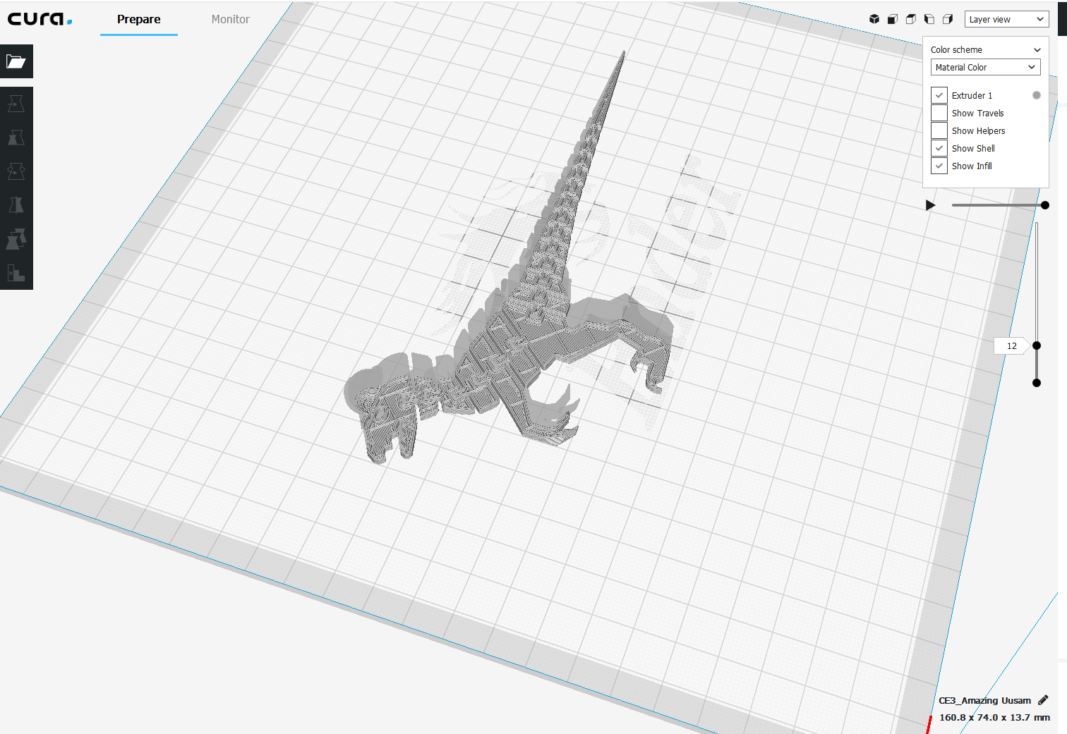This screenshot has width=1067, height=734.
Task: Click job name CE3_Amazing Uusam
Action: 984,700
